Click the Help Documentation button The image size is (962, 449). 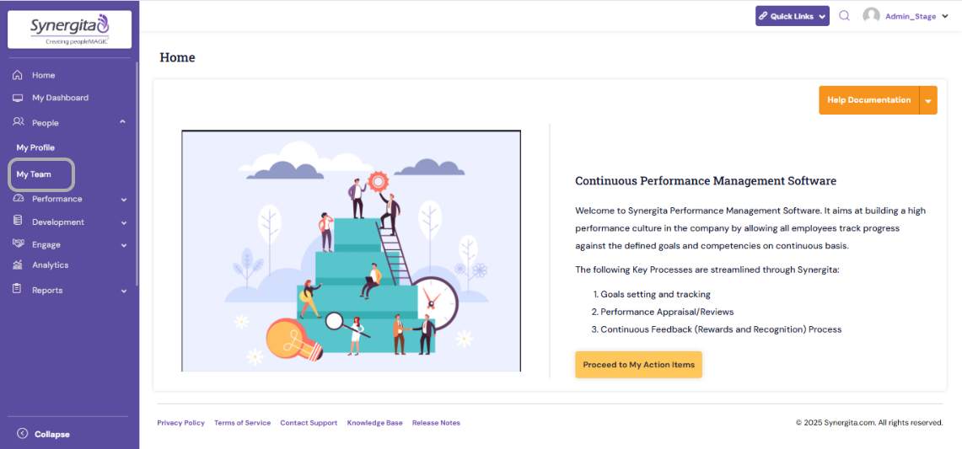(868, 100)
